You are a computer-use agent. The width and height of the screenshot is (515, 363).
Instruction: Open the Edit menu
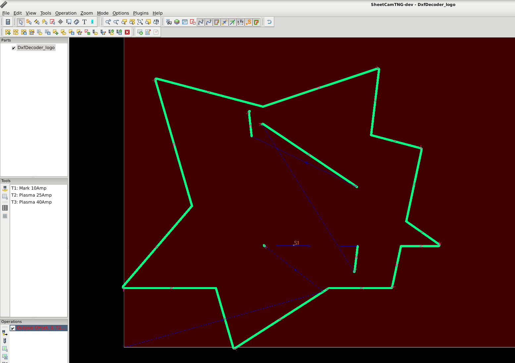click(18, 13)
